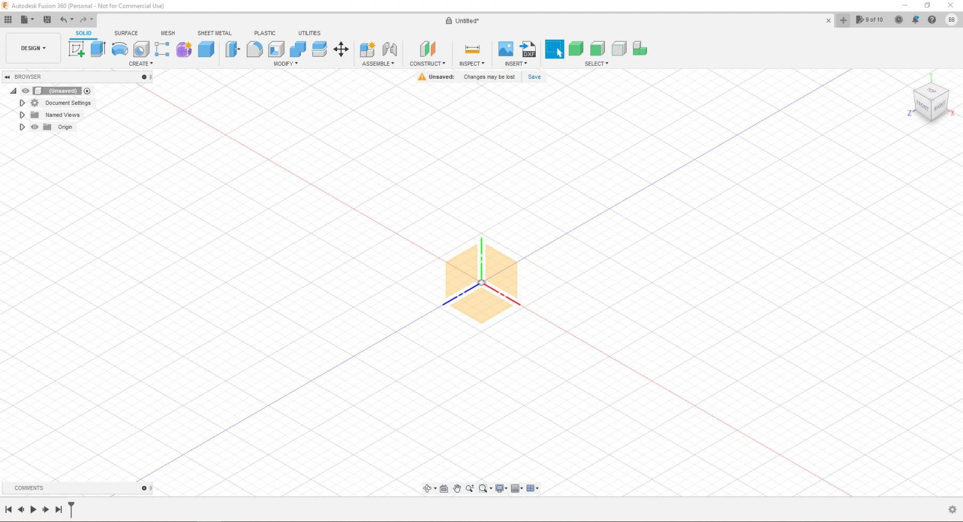Click the Create Form purple icon
The width and height of the screenshot is (963, 522).
(x=184, y=49)
